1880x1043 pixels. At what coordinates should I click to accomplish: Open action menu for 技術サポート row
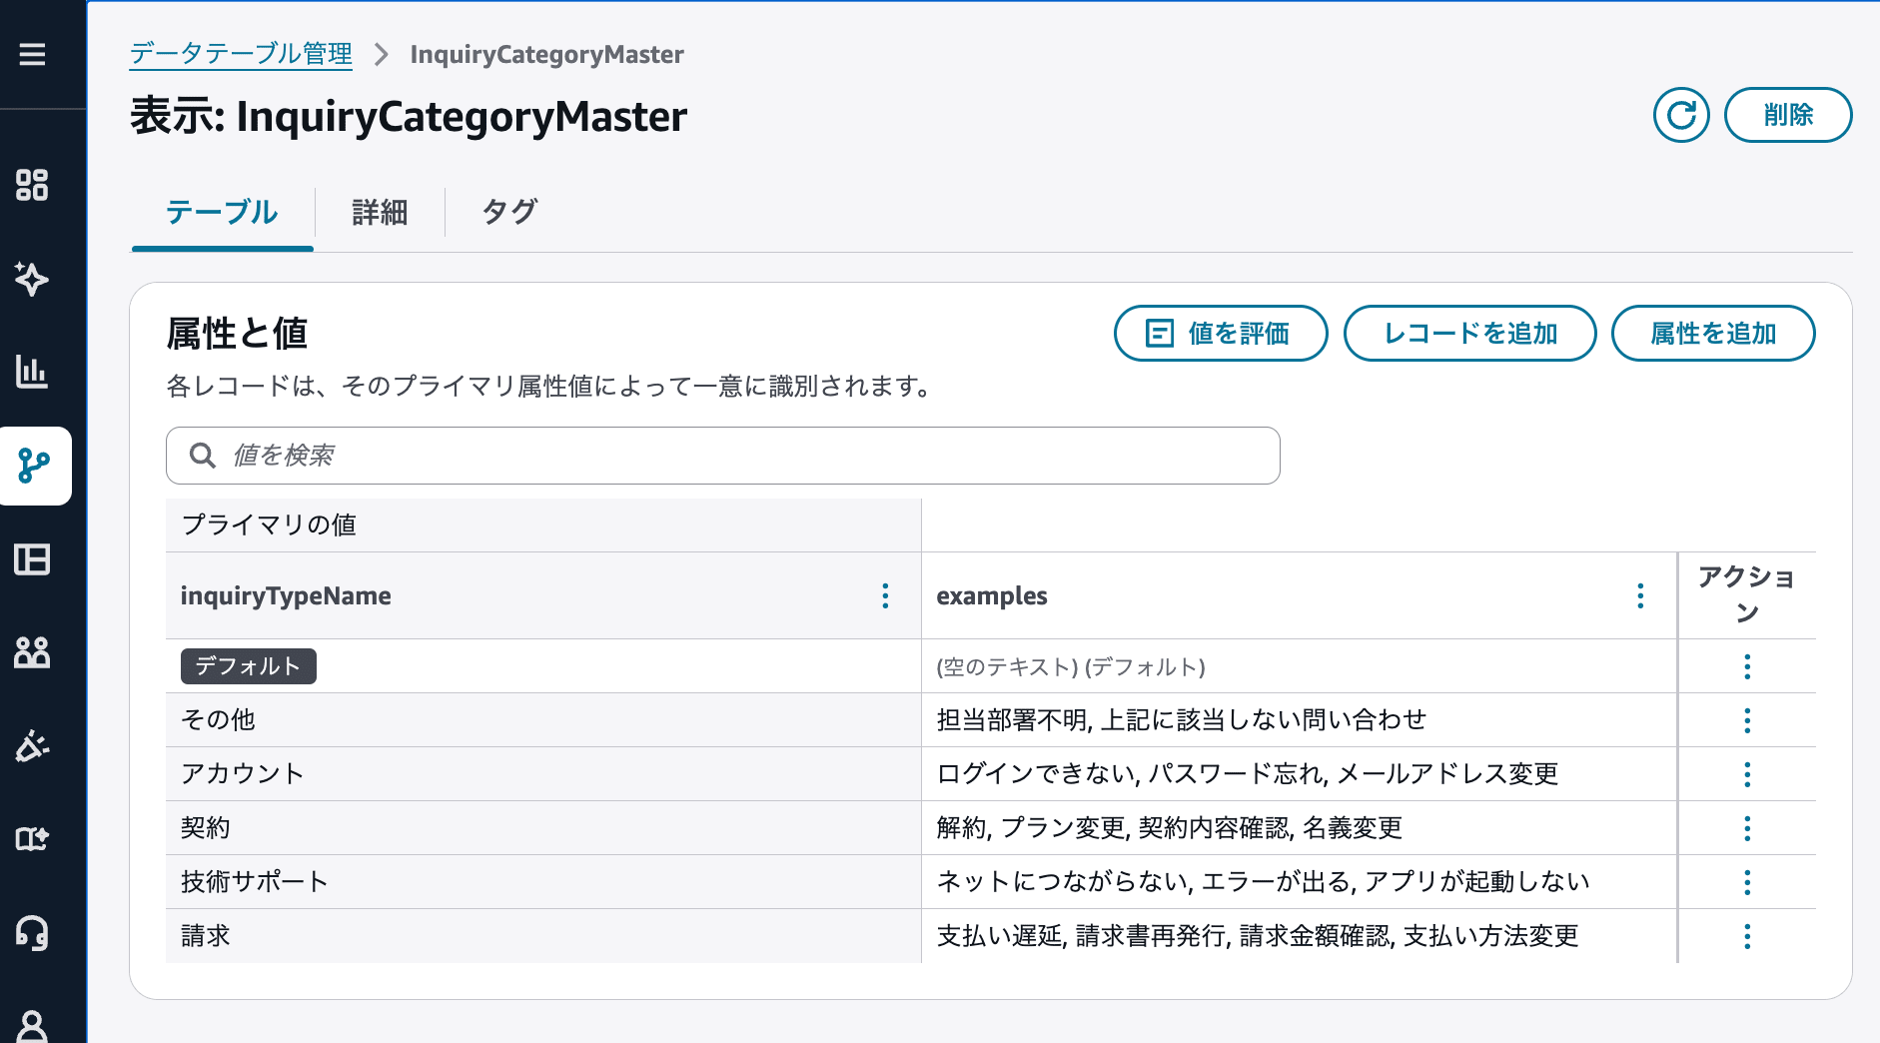[1747, 882]
